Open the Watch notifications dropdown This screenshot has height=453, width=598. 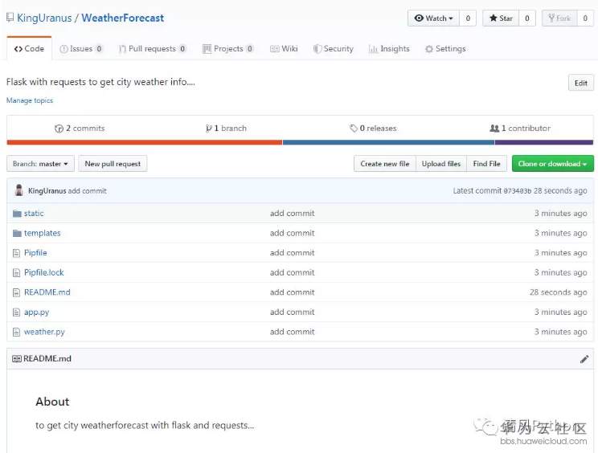tap(432, 18)
